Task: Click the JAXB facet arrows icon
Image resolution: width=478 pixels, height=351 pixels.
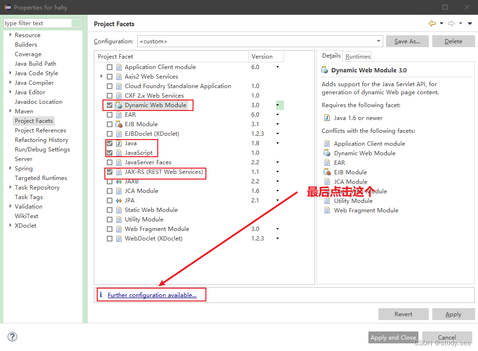Action: tap(119, 181)
